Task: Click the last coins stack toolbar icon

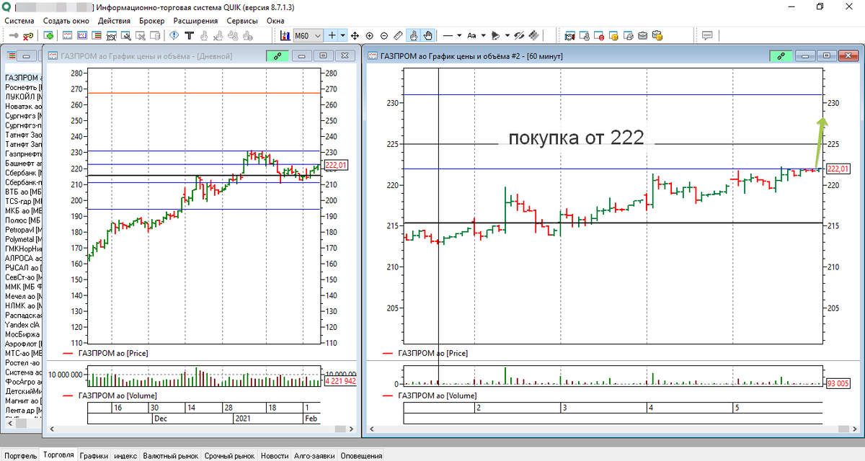Action: (x=657, y=35)
